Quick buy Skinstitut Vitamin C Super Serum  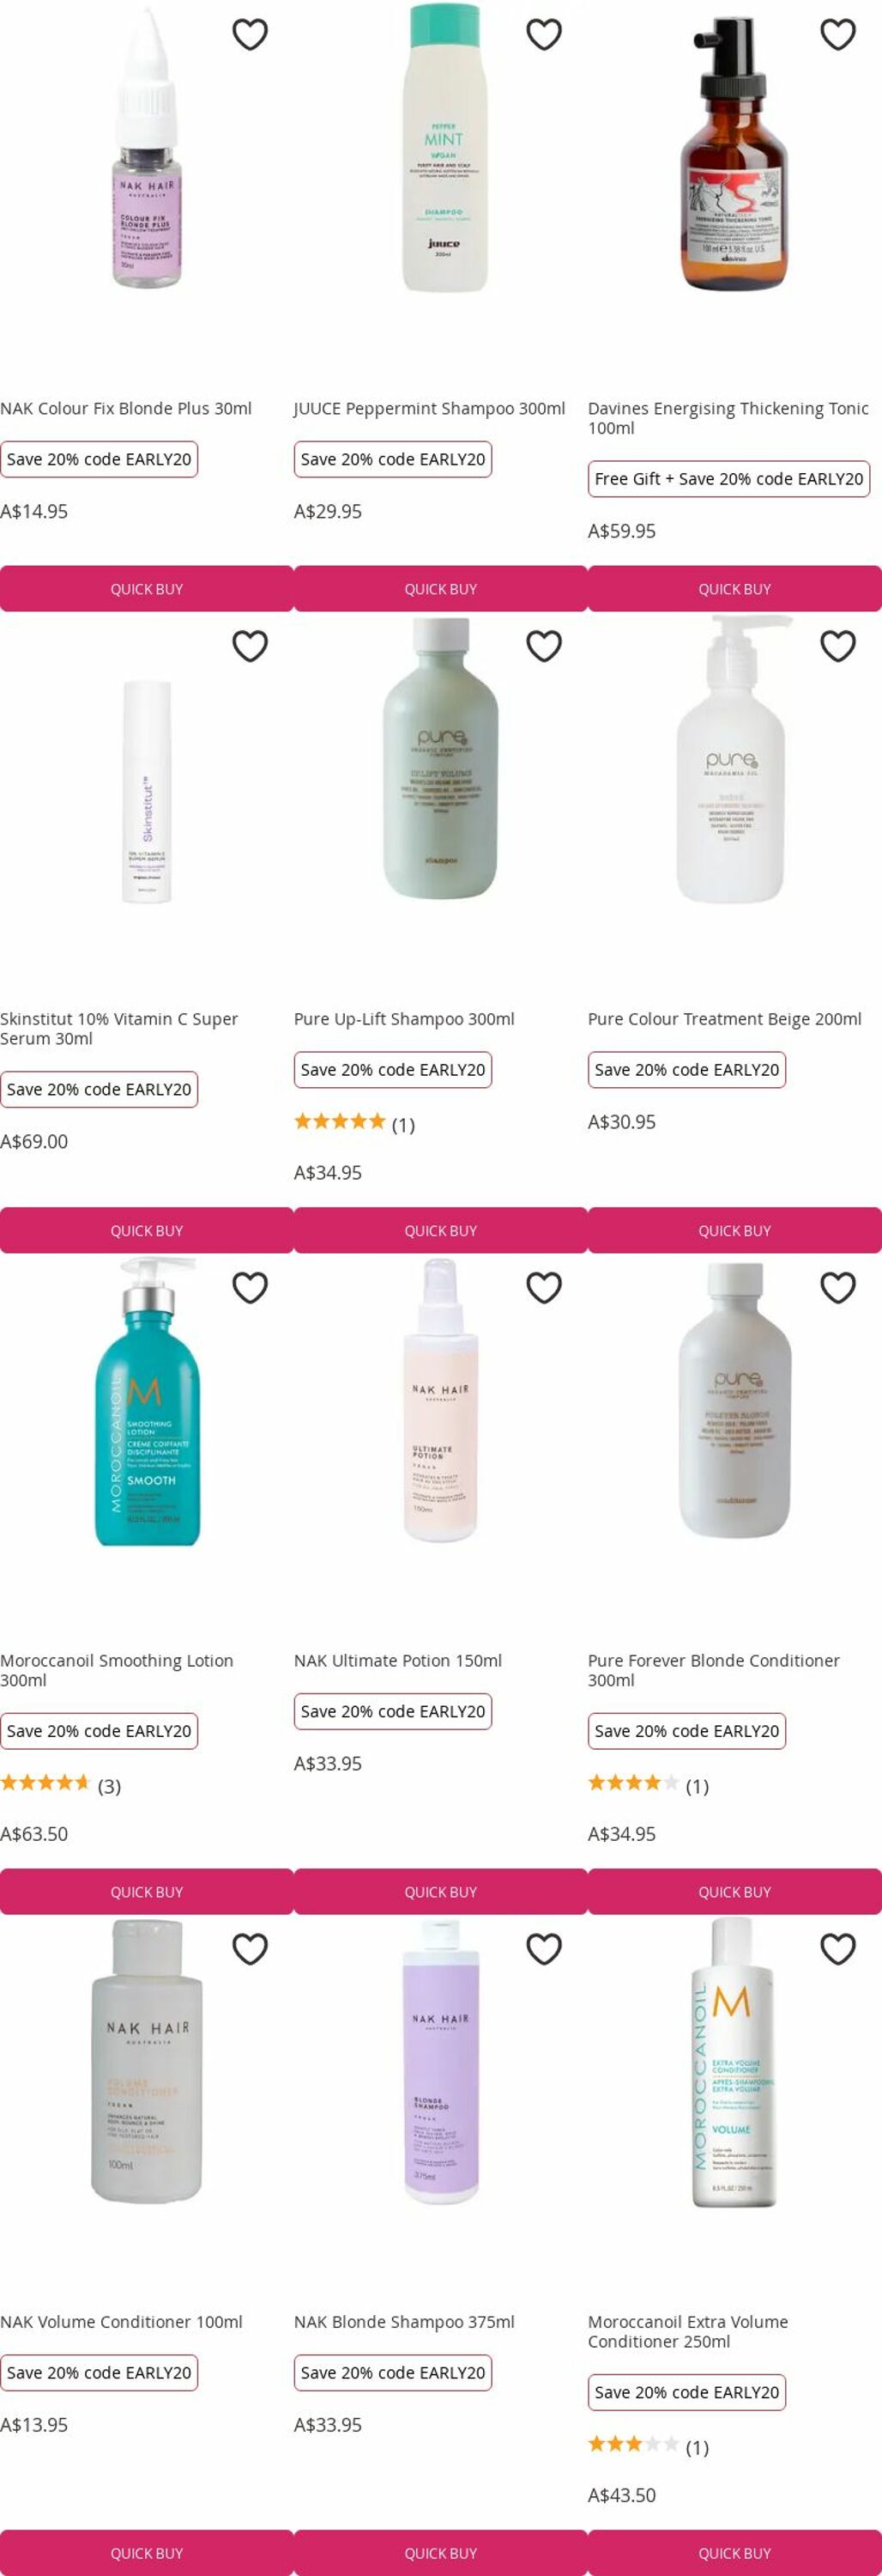(147, 1230)
